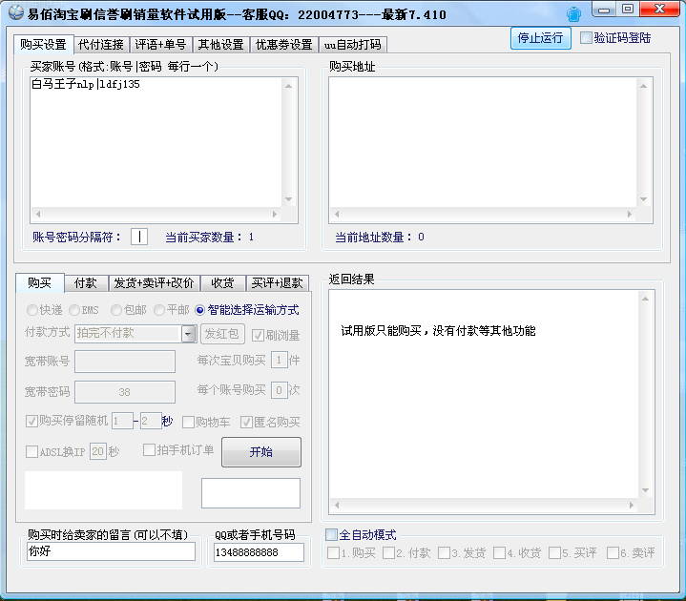Select the 购买 sub-tab
The image size is (686, 601).
40,283
